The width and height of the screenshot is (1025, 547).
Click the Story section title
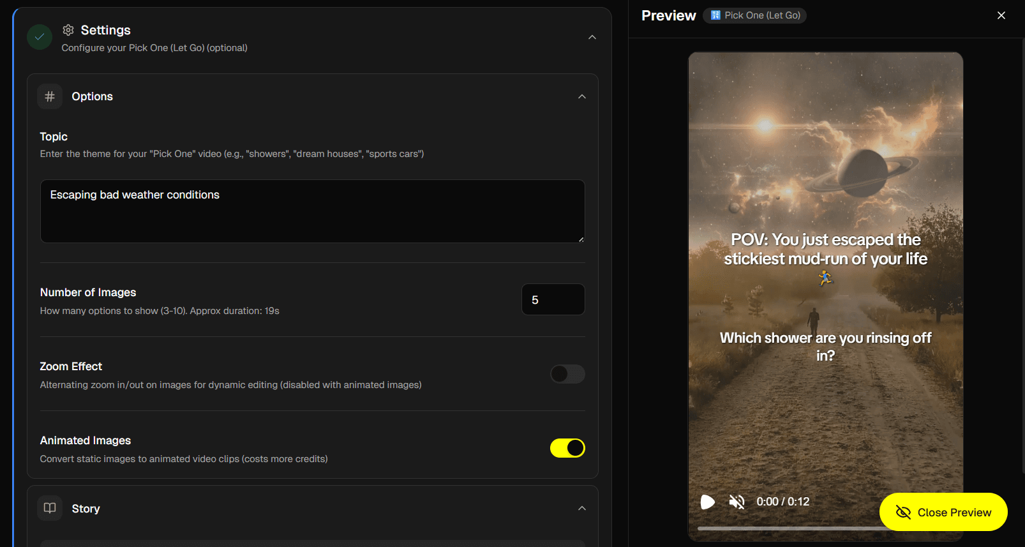click(x=86, y=509)
